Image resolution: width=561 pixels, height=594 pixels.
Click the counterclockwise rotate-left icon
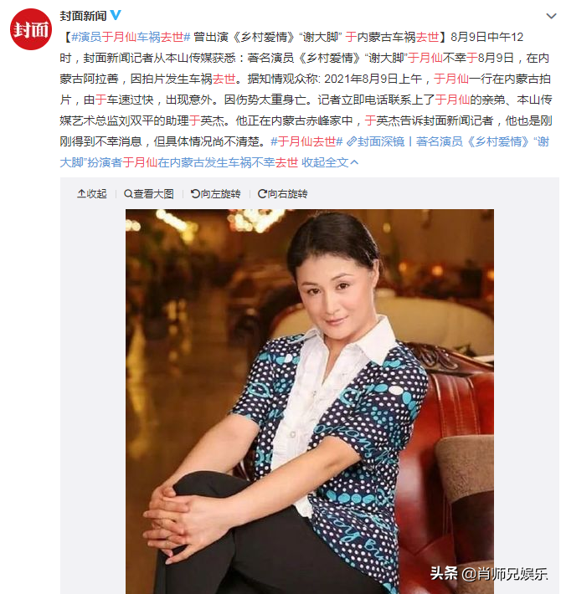[x=195, y=194]
